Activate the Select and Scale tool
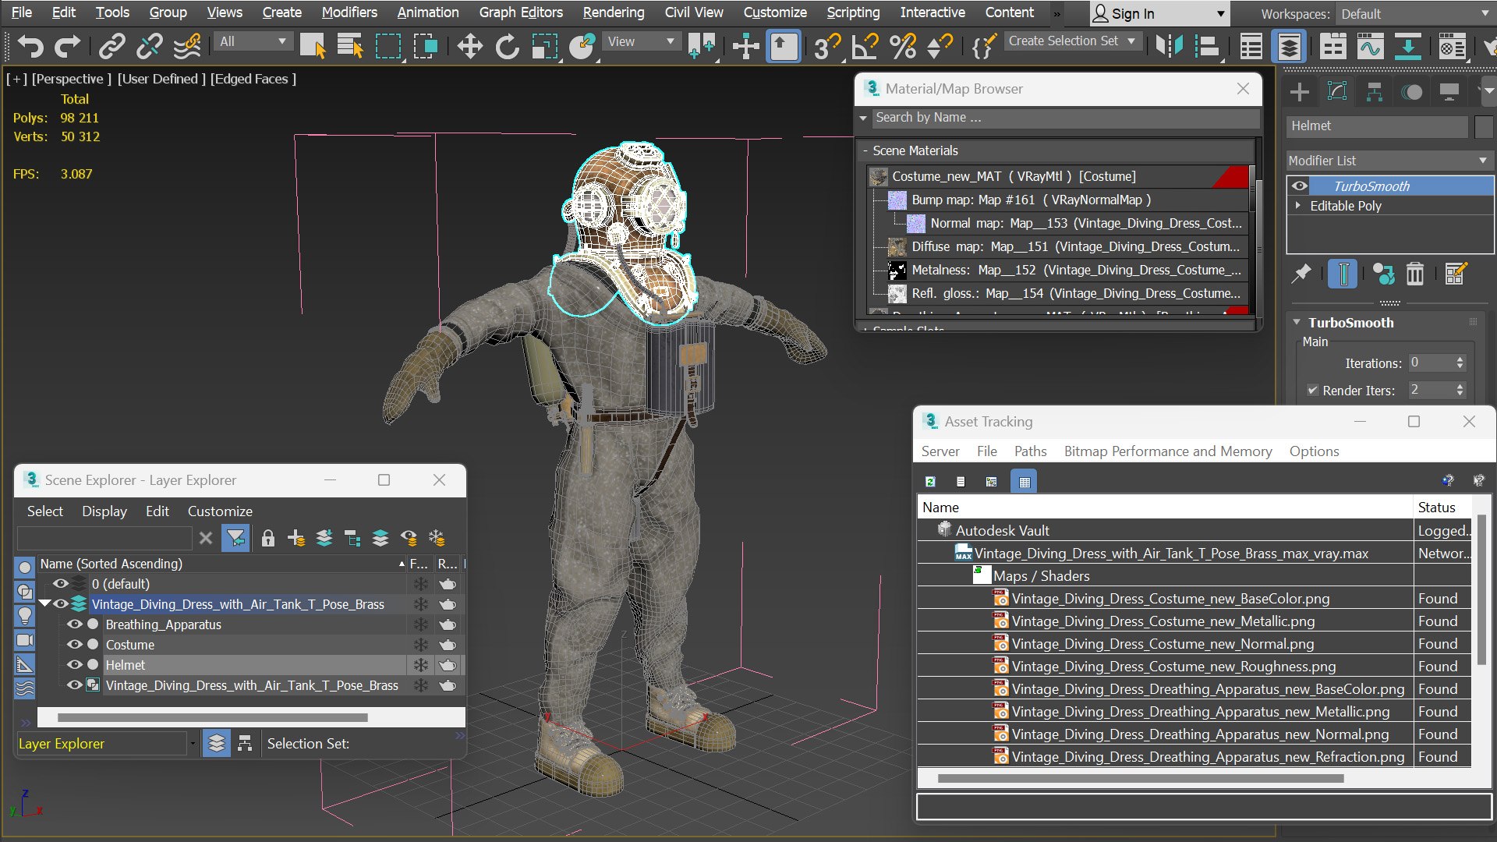 pyautogui.click(x=544, y=46)
